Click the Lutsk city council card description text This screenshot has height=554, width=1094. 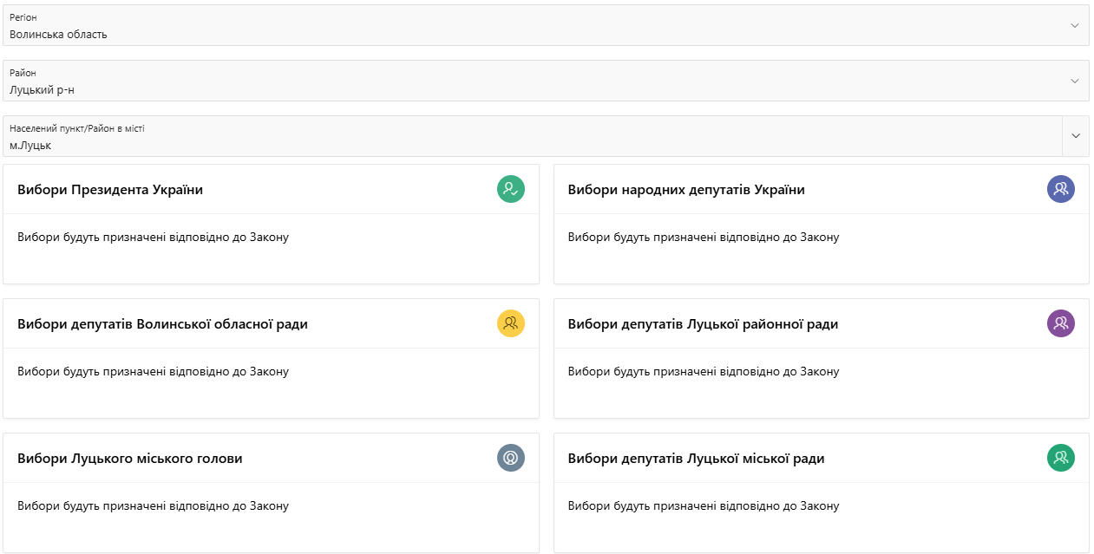point(703,506)
